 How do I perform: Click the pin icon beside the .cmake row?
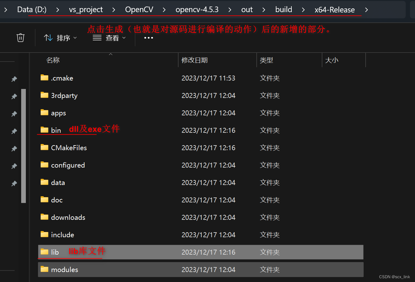tap(14, 79)
